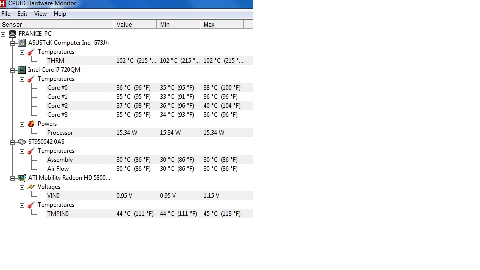Click TMPIN0 max value 45 °C
Viewport: 480px width, 270px height.
(222, 214)
